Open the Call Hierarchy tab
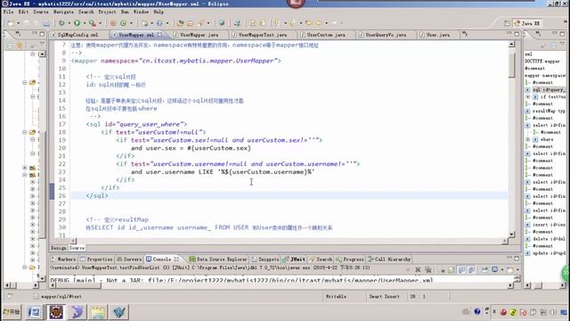This screenshot has height=321, width=570. tap(389, 259)
